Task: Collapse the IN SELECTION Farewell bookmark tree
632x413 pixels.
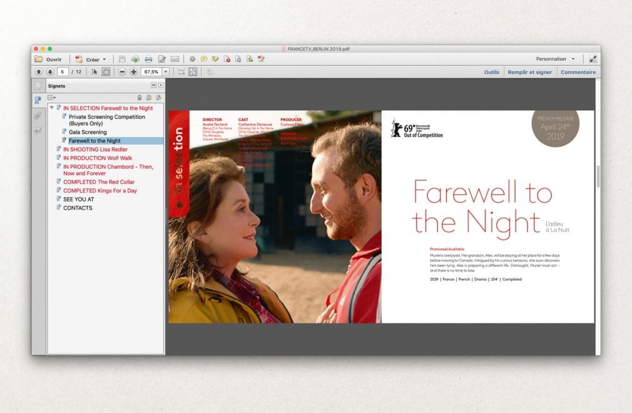Action: pyautogui.click(x=51, y=108)
